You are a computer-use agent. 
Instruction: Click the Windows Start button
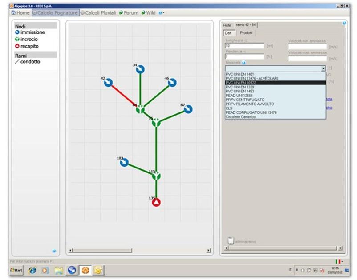[16, 270]
